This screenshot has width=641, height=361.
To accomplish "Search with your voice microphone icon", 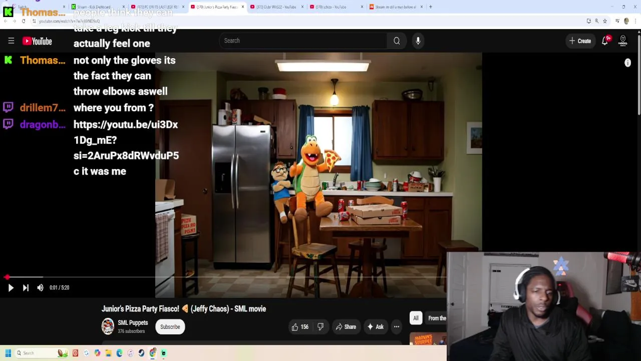I will [418, 41].
